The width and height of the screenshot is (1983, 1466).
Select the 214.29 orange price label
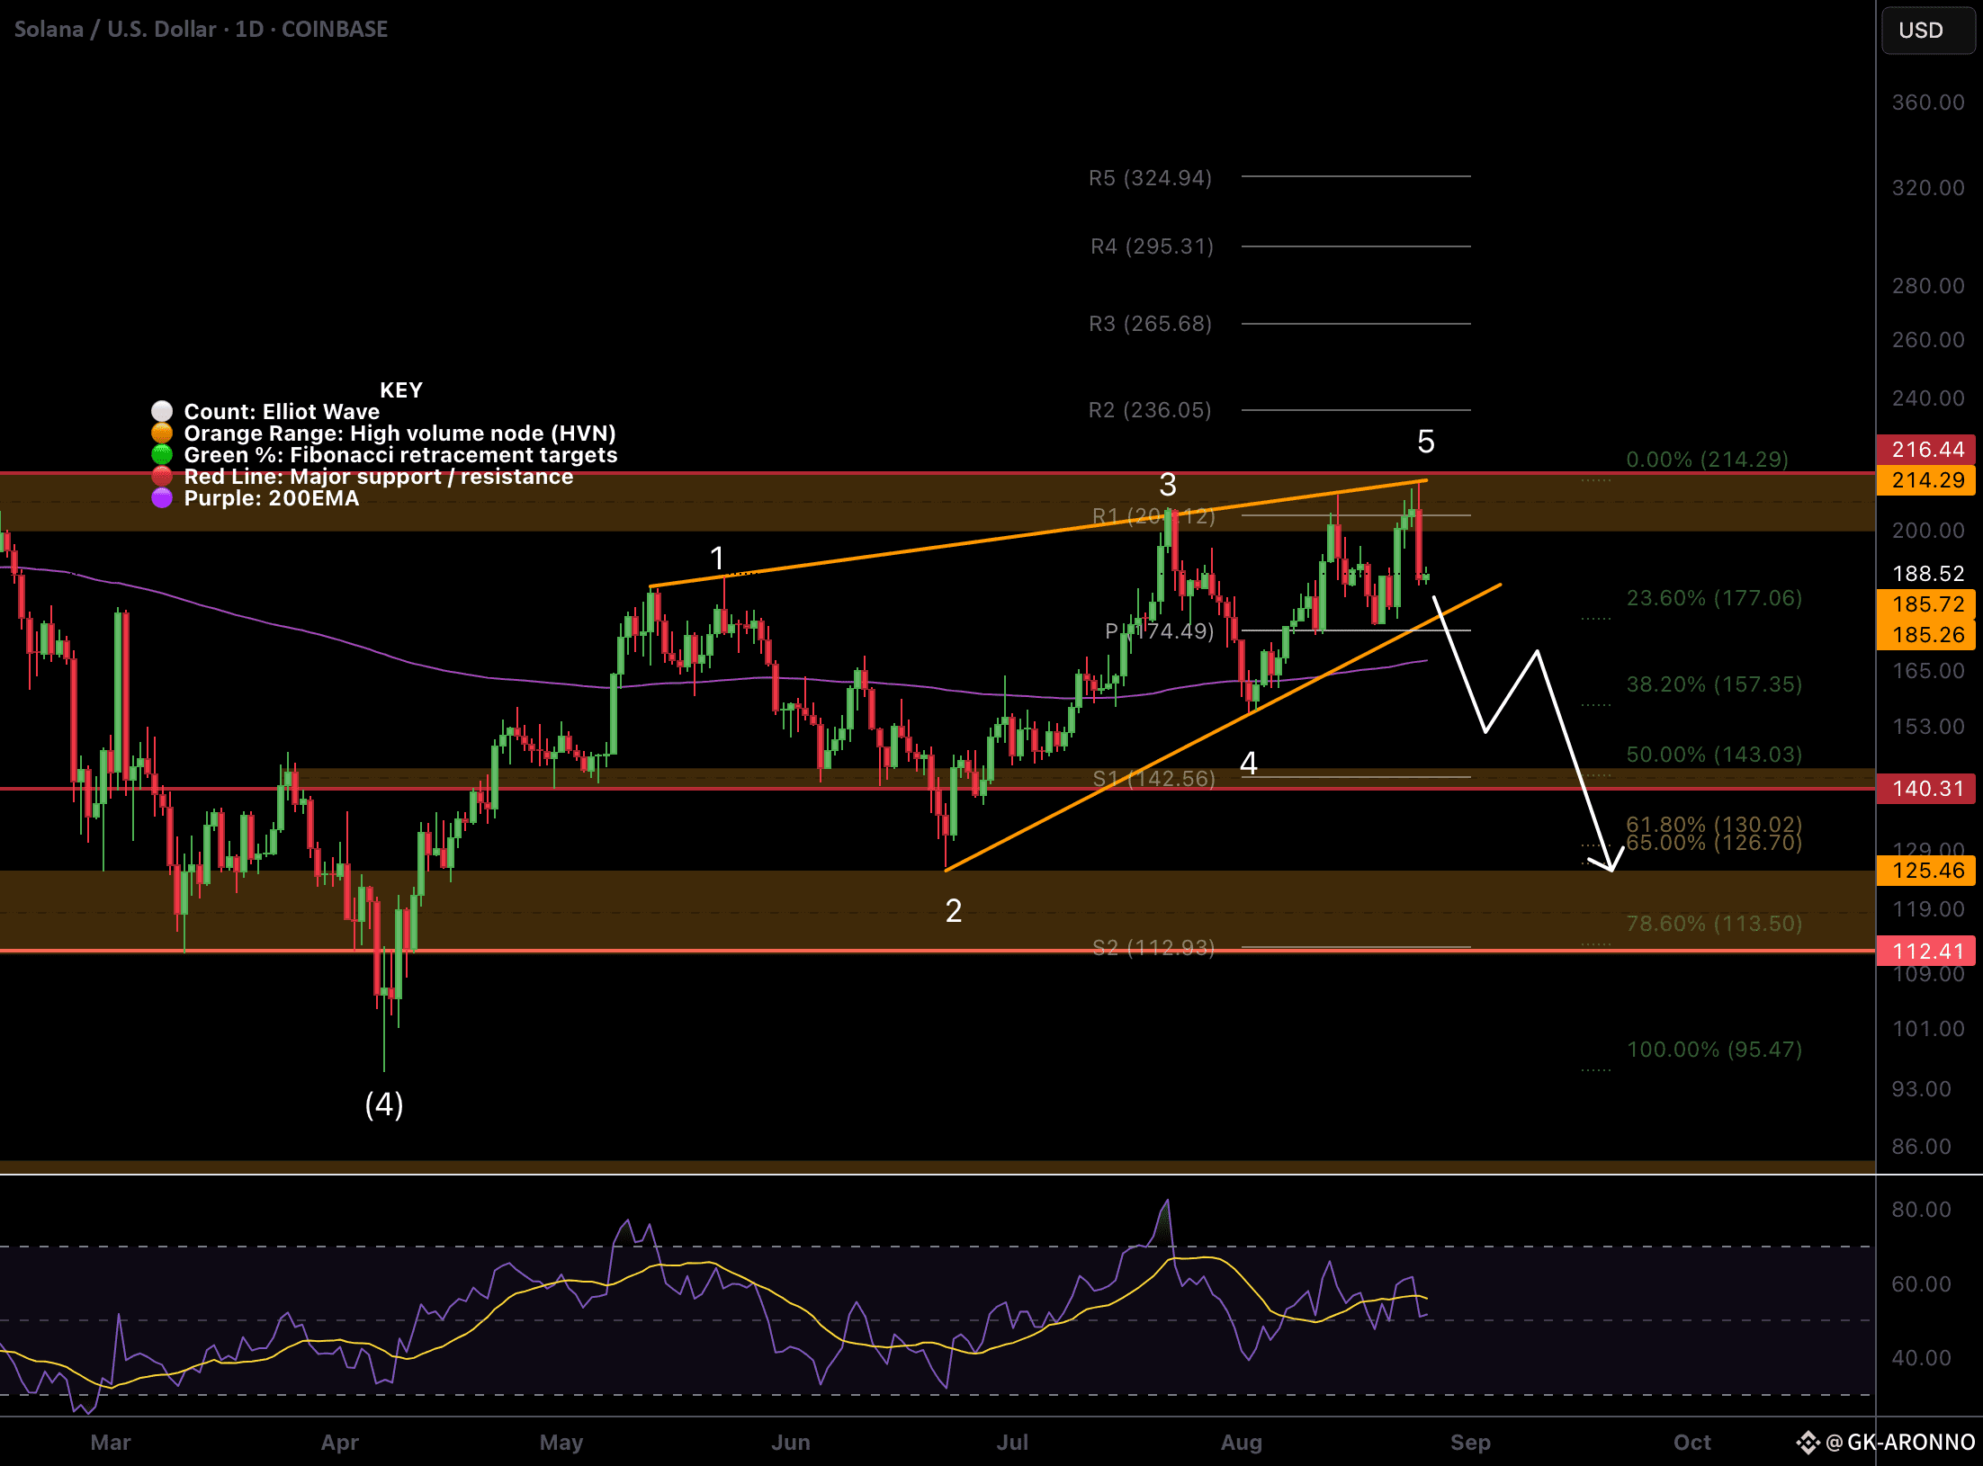[x=1926, y=480]
